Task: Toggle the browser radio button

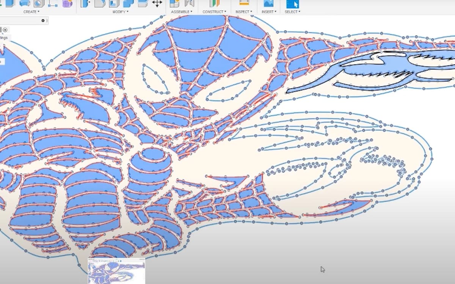Action: pos(5,30)
